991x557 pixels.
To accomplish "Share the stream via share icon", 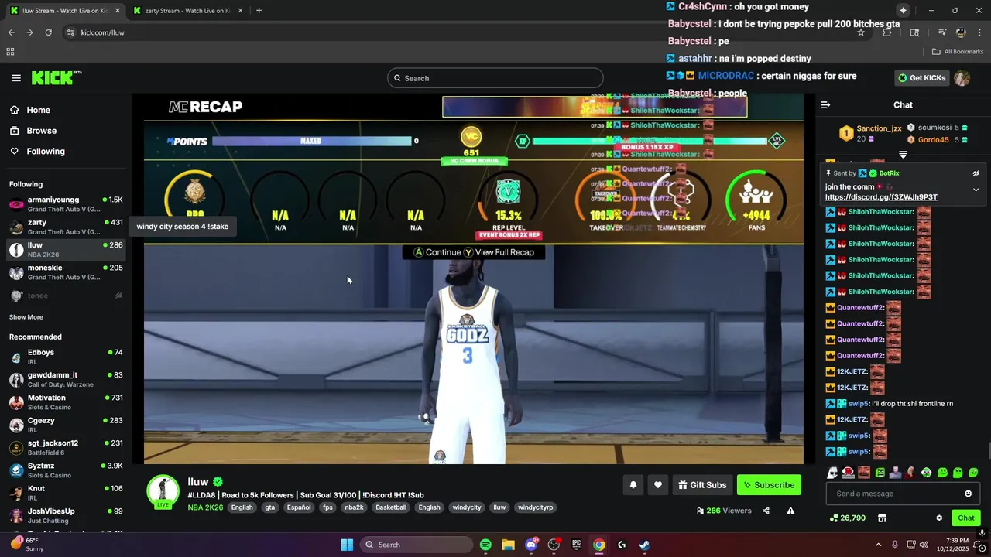I will 766,511.
